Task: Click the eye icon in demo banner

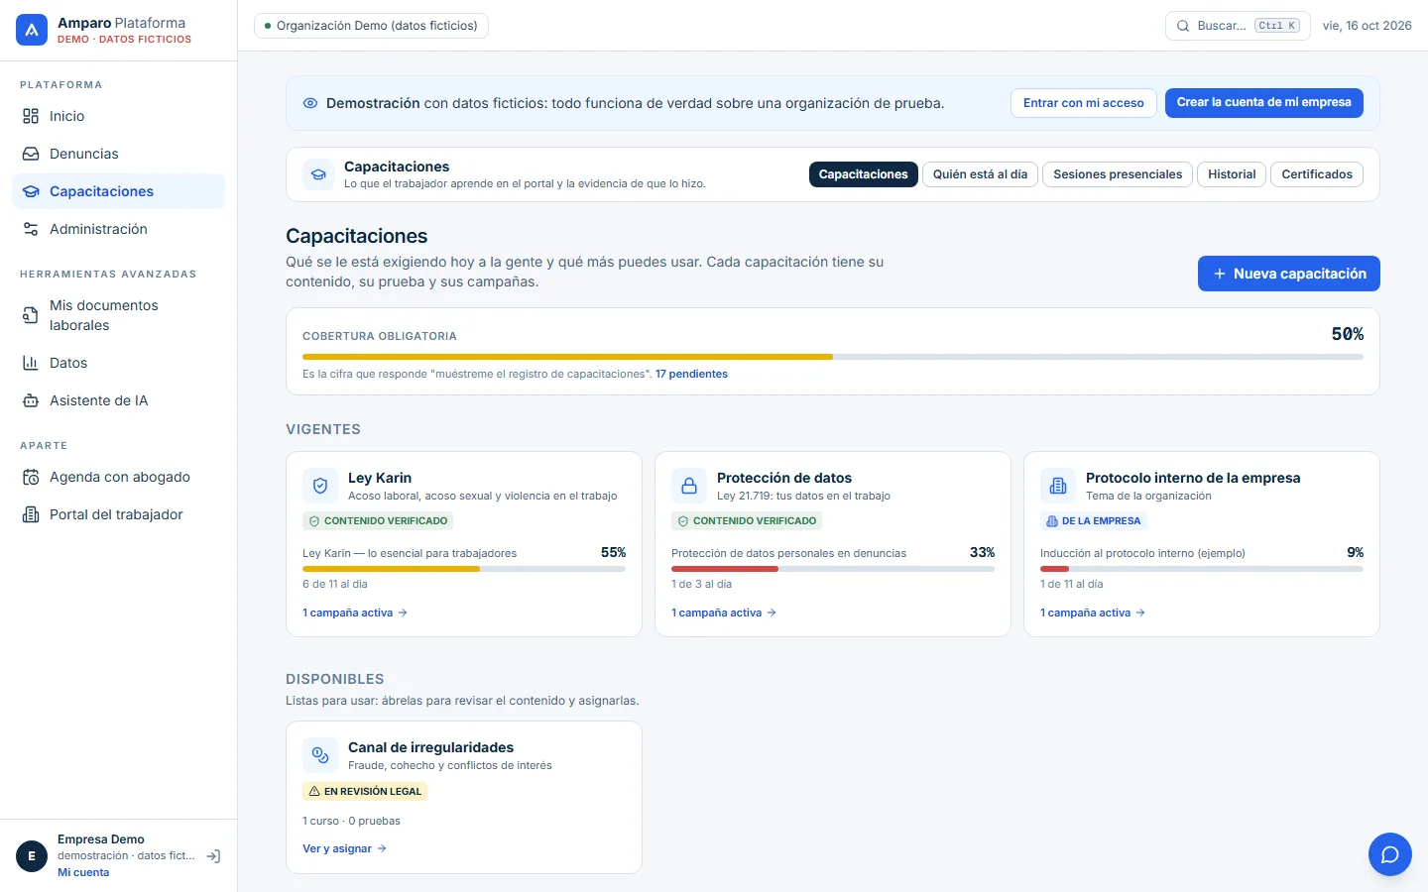Action: pos(310,103)
